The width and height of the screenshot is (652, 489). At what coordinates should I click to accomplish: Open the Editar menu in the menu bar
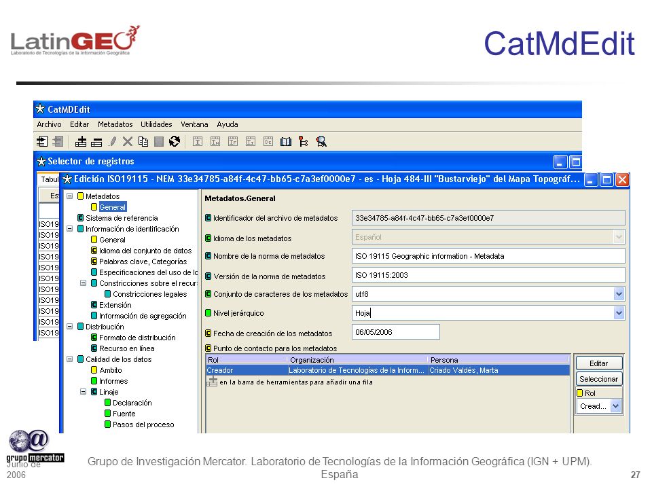pos(79,124)
